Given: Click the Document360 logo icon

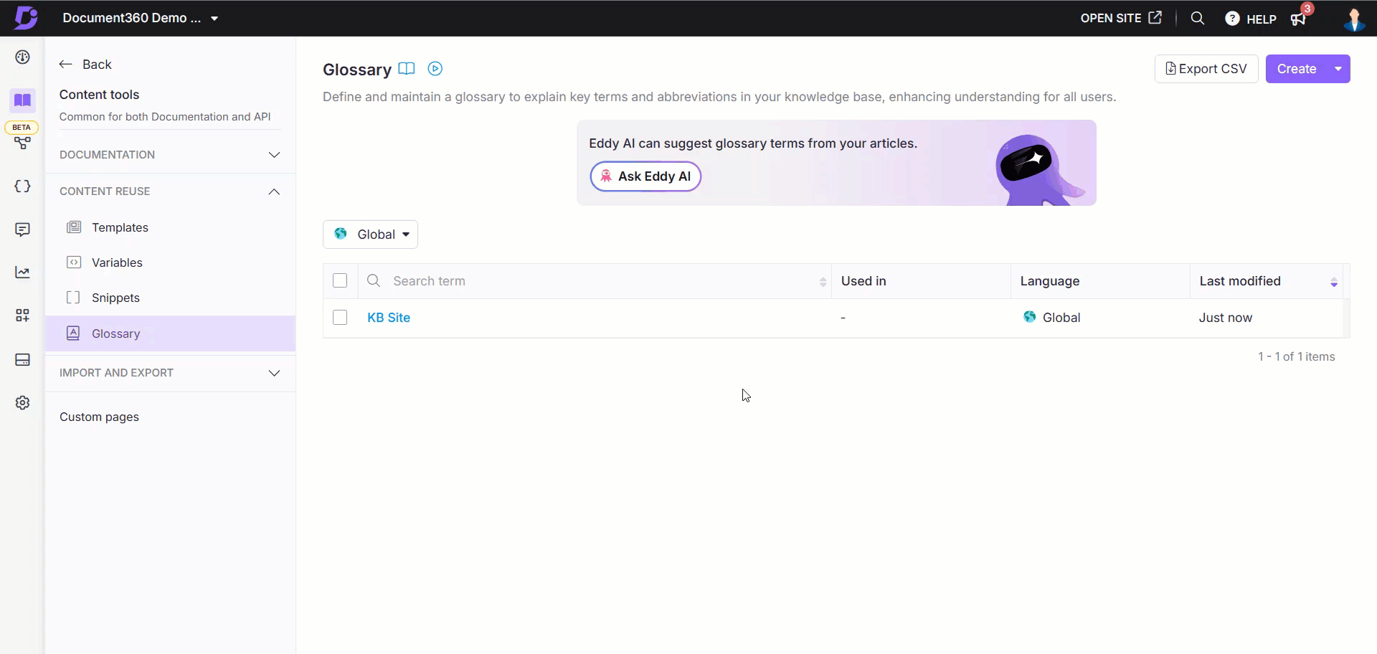Looking at the screenshot, I should [x=26, y=18].
